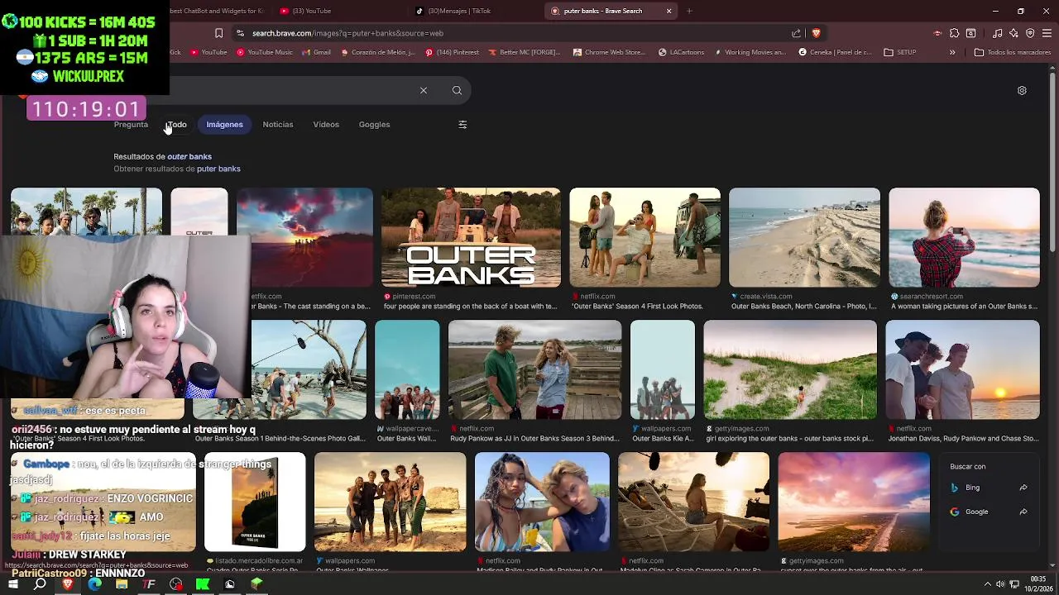
Task: Click the magnifier search icon in search box
Action: (x=457, y=90)
